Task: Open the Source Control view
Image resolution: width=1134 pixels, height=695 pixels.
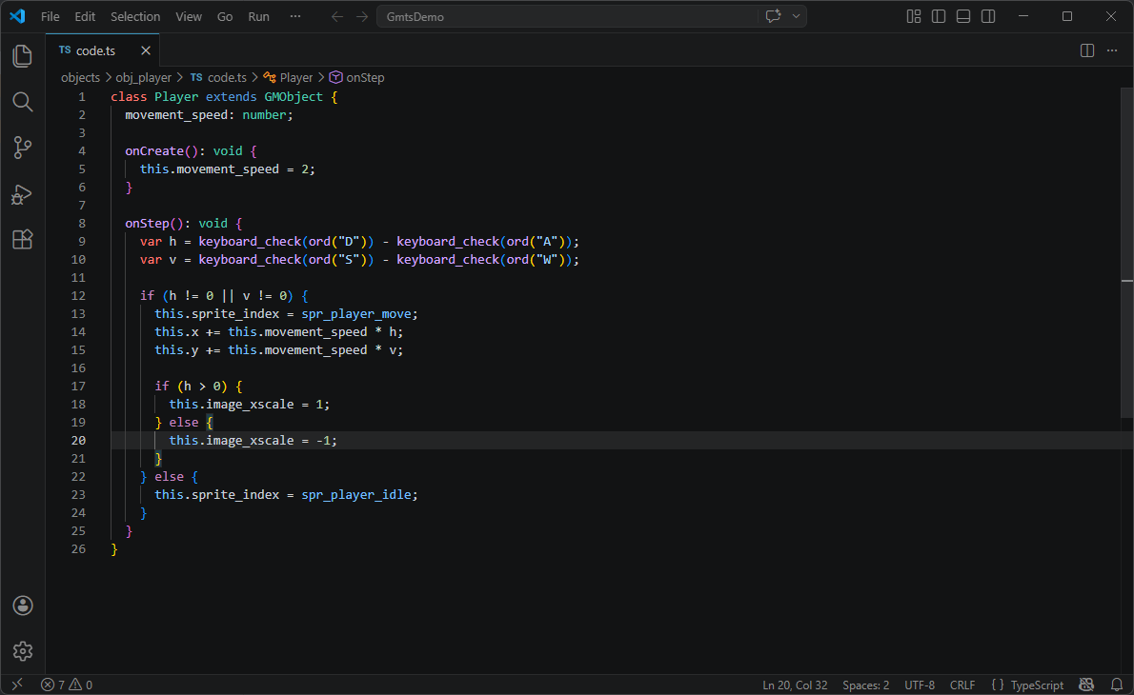Action: 22,148
